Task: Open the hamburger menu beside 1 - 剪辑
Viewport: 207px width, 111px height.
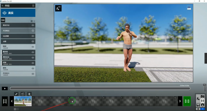Action: (33, 5)
